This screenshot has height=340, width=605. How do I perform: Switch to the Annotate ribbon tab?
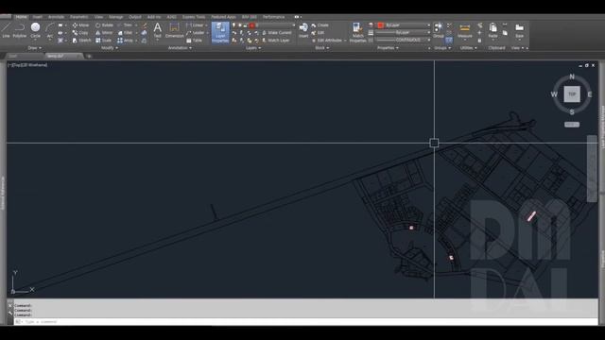click(56, 17)
